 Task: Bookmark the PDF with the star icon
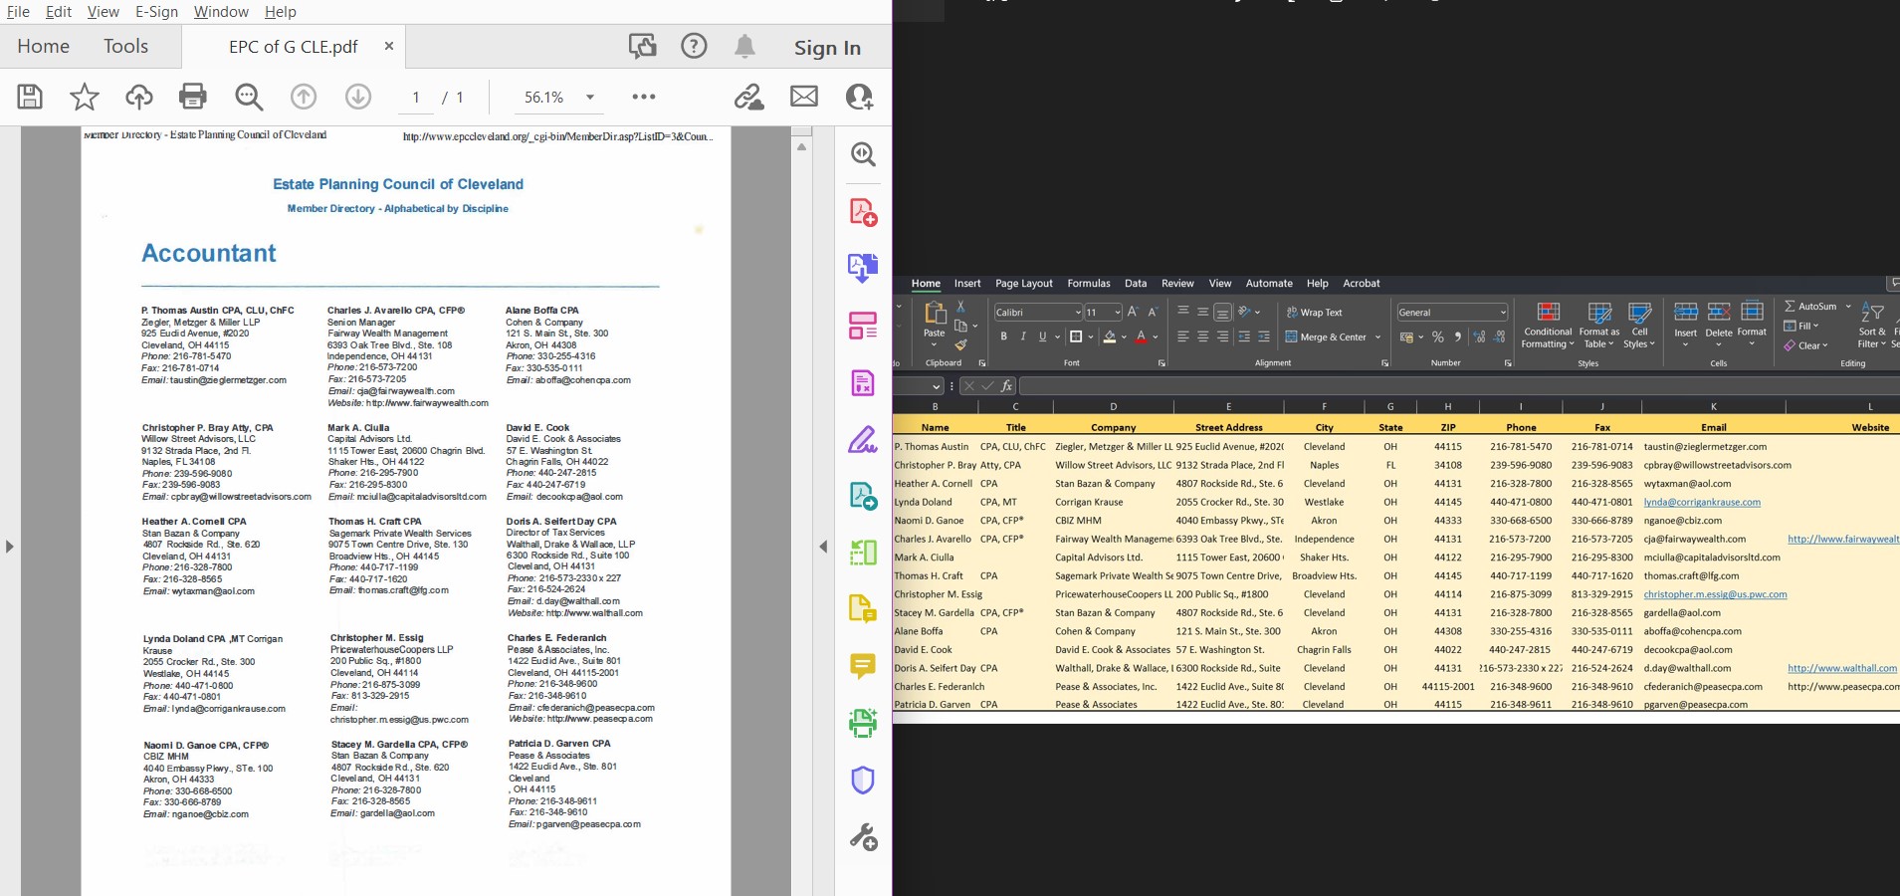(85, 97)
